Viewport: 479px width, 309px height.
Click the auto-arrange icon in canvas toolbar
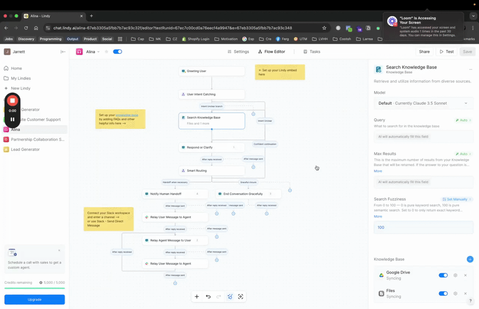click(x=230, y=296)
